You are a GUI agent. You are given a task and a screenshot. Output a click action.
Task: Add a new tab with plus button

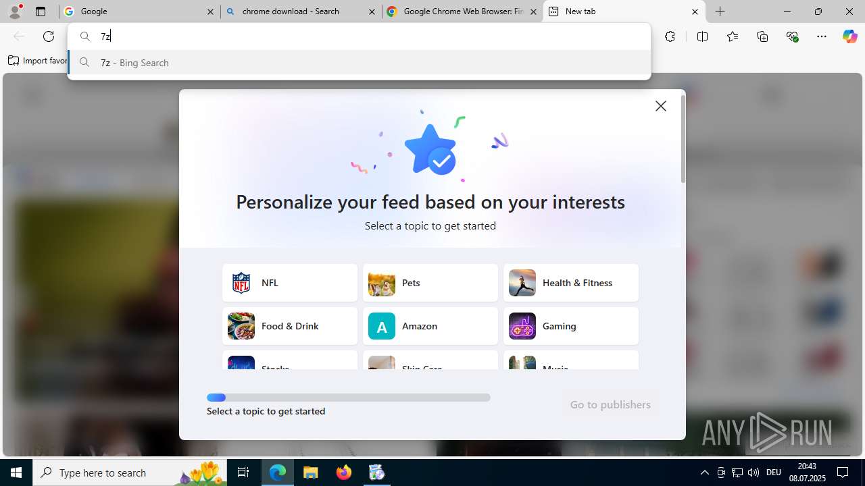(x=720, y=11)
